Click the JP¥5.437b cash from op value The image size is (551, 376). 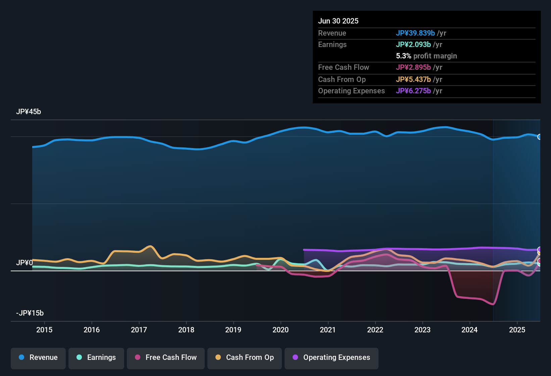413,79
